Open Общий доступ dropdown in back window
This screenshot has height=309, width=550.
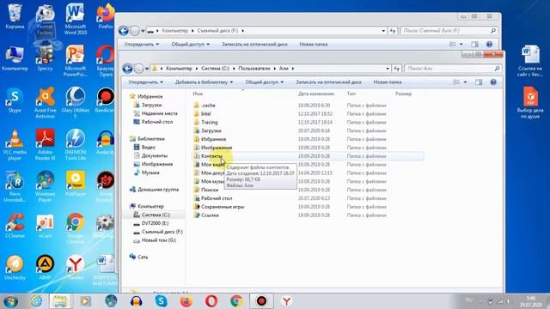click(x=190, y=44)
